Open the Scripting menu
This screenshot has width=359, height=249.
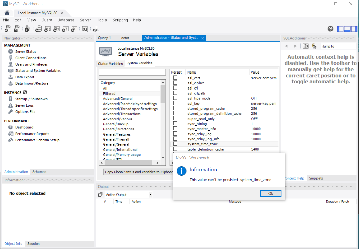(120, 20)
